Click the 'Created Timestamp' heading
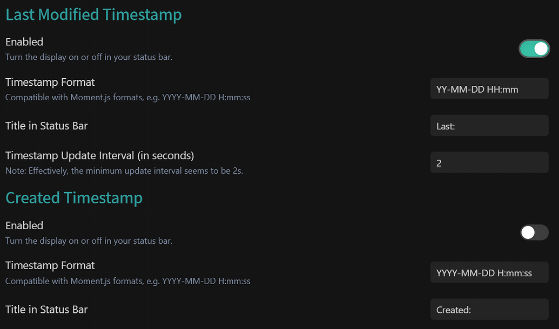Image resolution: width=559 pixels, height=329 pixels. 74,198
